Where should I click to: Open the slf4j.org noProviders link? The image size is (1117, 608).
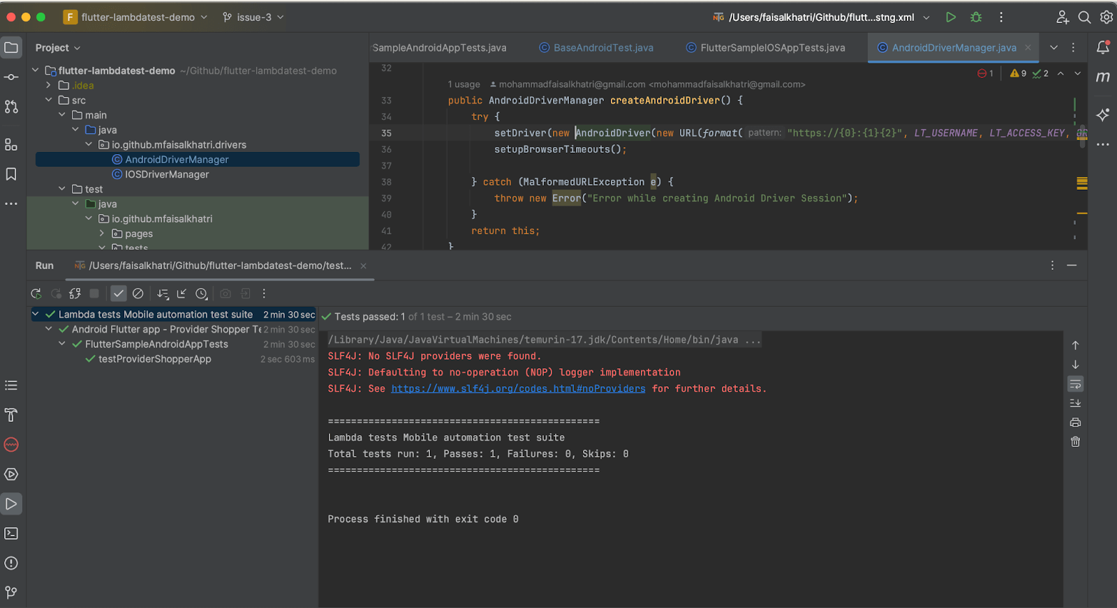(518, 388)
